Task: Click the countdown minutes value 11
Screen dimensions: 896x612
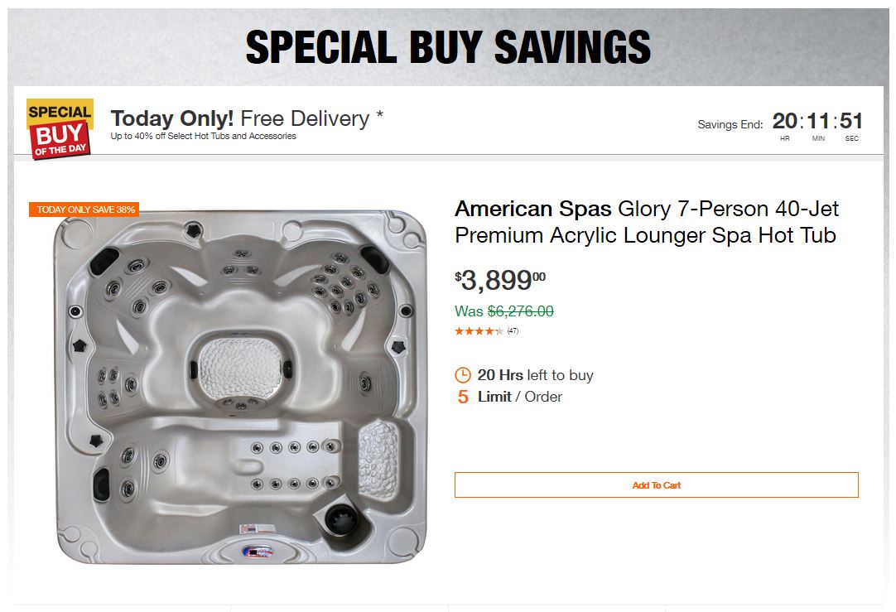Action: tap(818, 121)
